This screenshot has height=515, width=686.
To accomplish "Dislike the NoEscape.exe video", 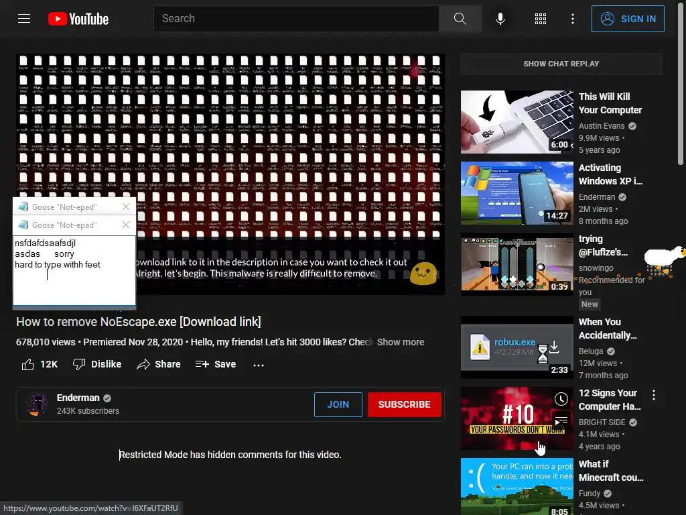I will [97, 364].
